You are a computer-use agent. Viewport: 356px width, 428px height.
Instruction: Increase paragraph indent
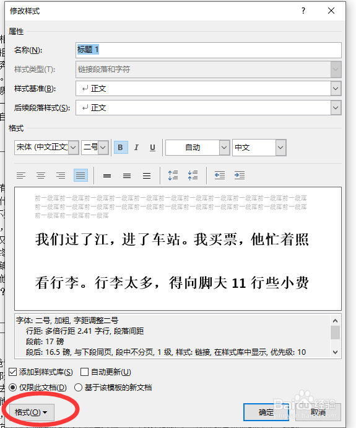240,176
